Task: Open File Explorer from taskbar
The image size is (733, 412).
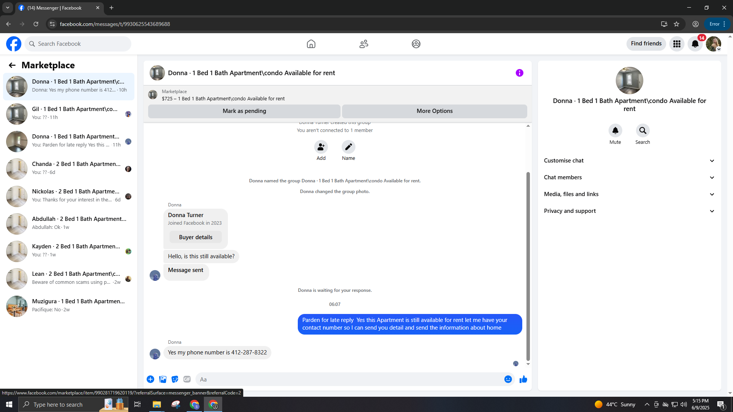Action: [157, 404]
